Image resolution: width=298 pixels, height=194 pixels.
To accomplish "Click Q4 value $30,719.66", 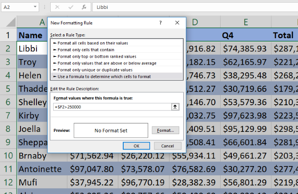I will pos(246,88).
